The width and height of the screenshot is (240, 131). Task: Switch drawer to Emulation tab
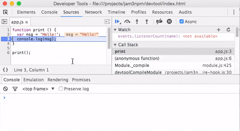(34, 80)
